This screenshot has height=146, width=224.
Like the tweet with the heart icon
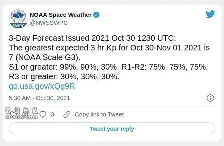coord(14,114)
